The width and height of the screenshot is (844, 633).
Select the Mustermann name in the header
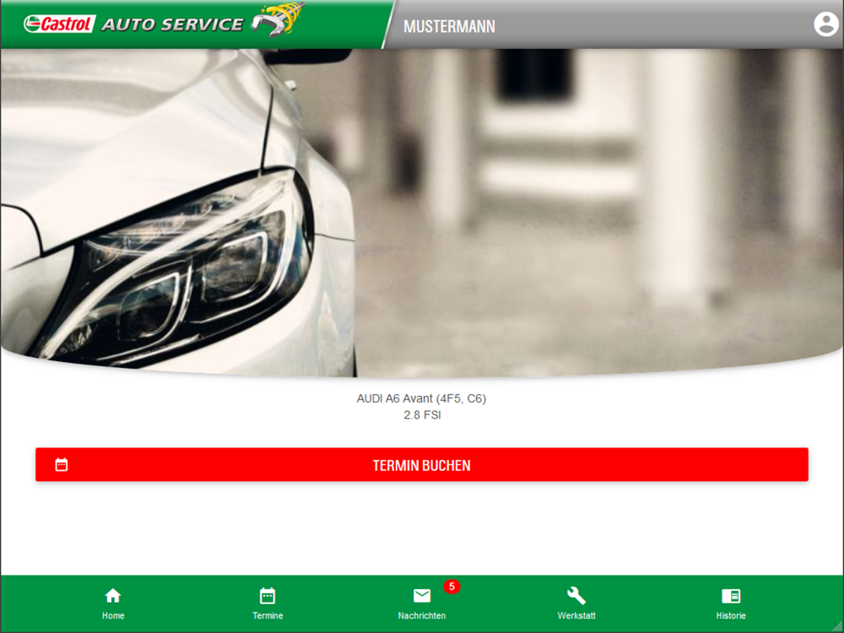[x=450, y=26]
